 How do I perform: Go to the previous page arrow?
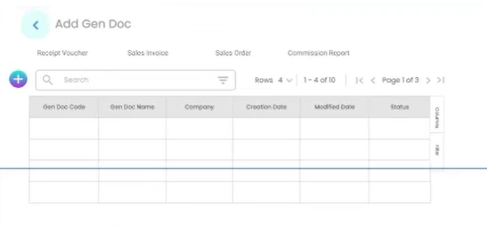[x=373, y=80]
